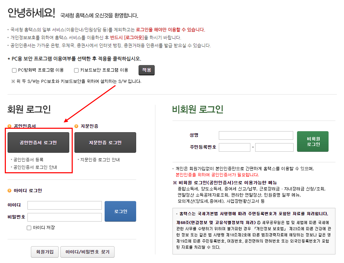Click the 안녕하세요! greeting heading
The width and height of the screenshot is (344, 263).
point(31,13)
